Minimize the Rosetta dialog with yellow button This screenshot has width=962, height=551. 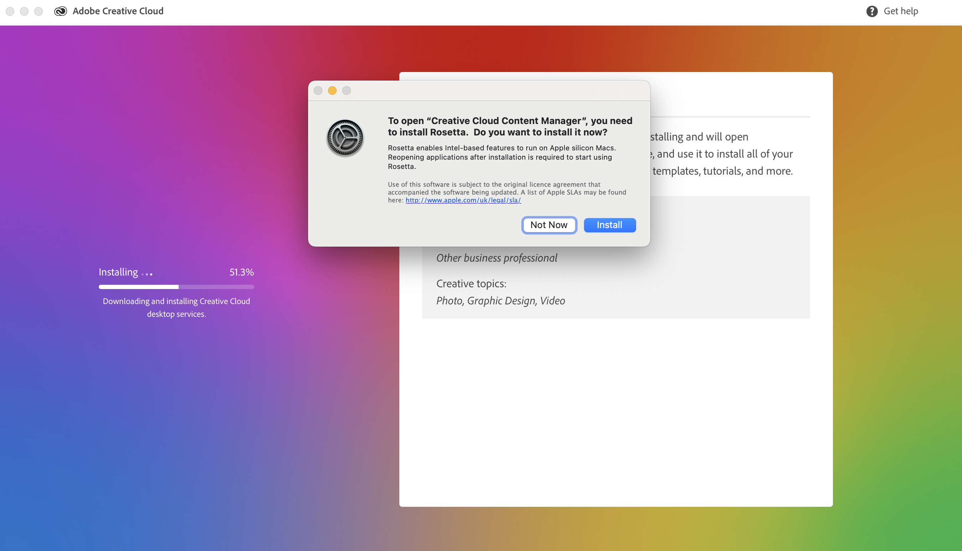point(332,91)
